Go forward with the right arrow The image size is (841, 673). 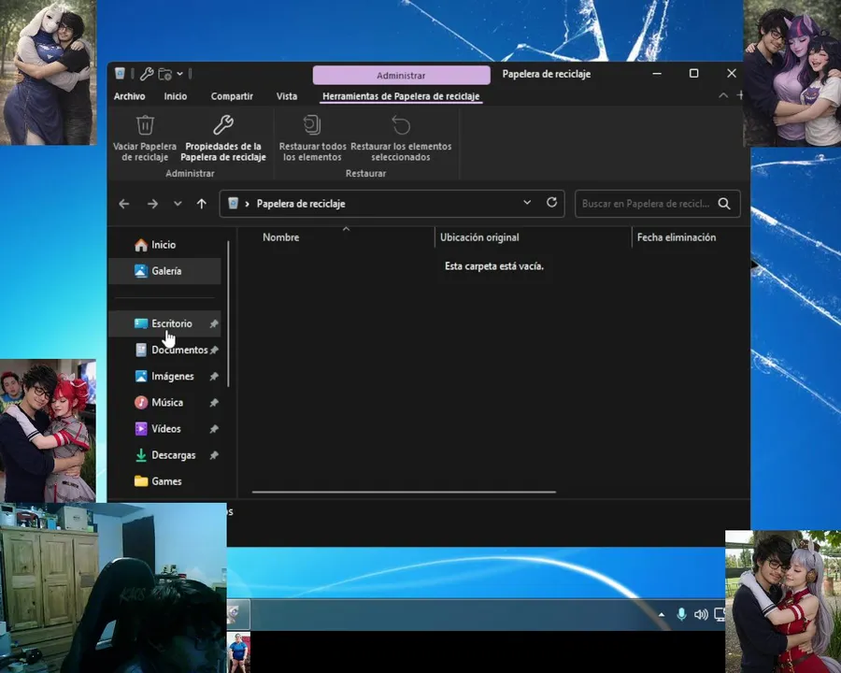[x=152, y=204]
